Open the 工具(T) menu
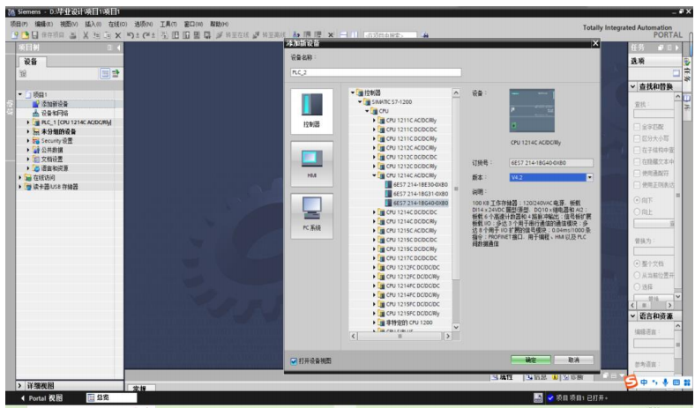 pos(168,24)
